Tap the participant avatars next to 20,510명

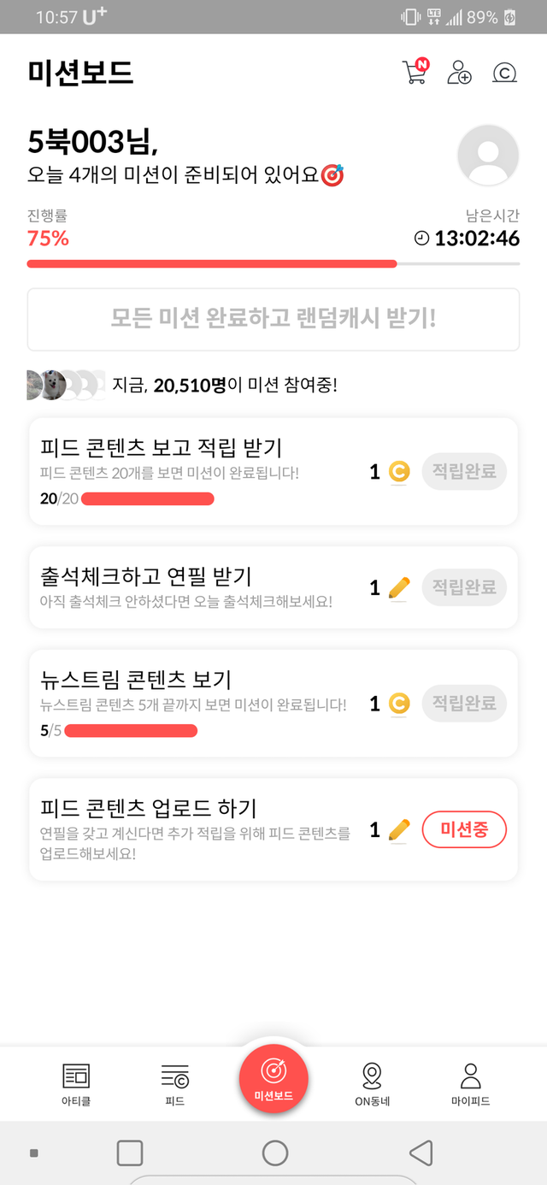(64, 385)
